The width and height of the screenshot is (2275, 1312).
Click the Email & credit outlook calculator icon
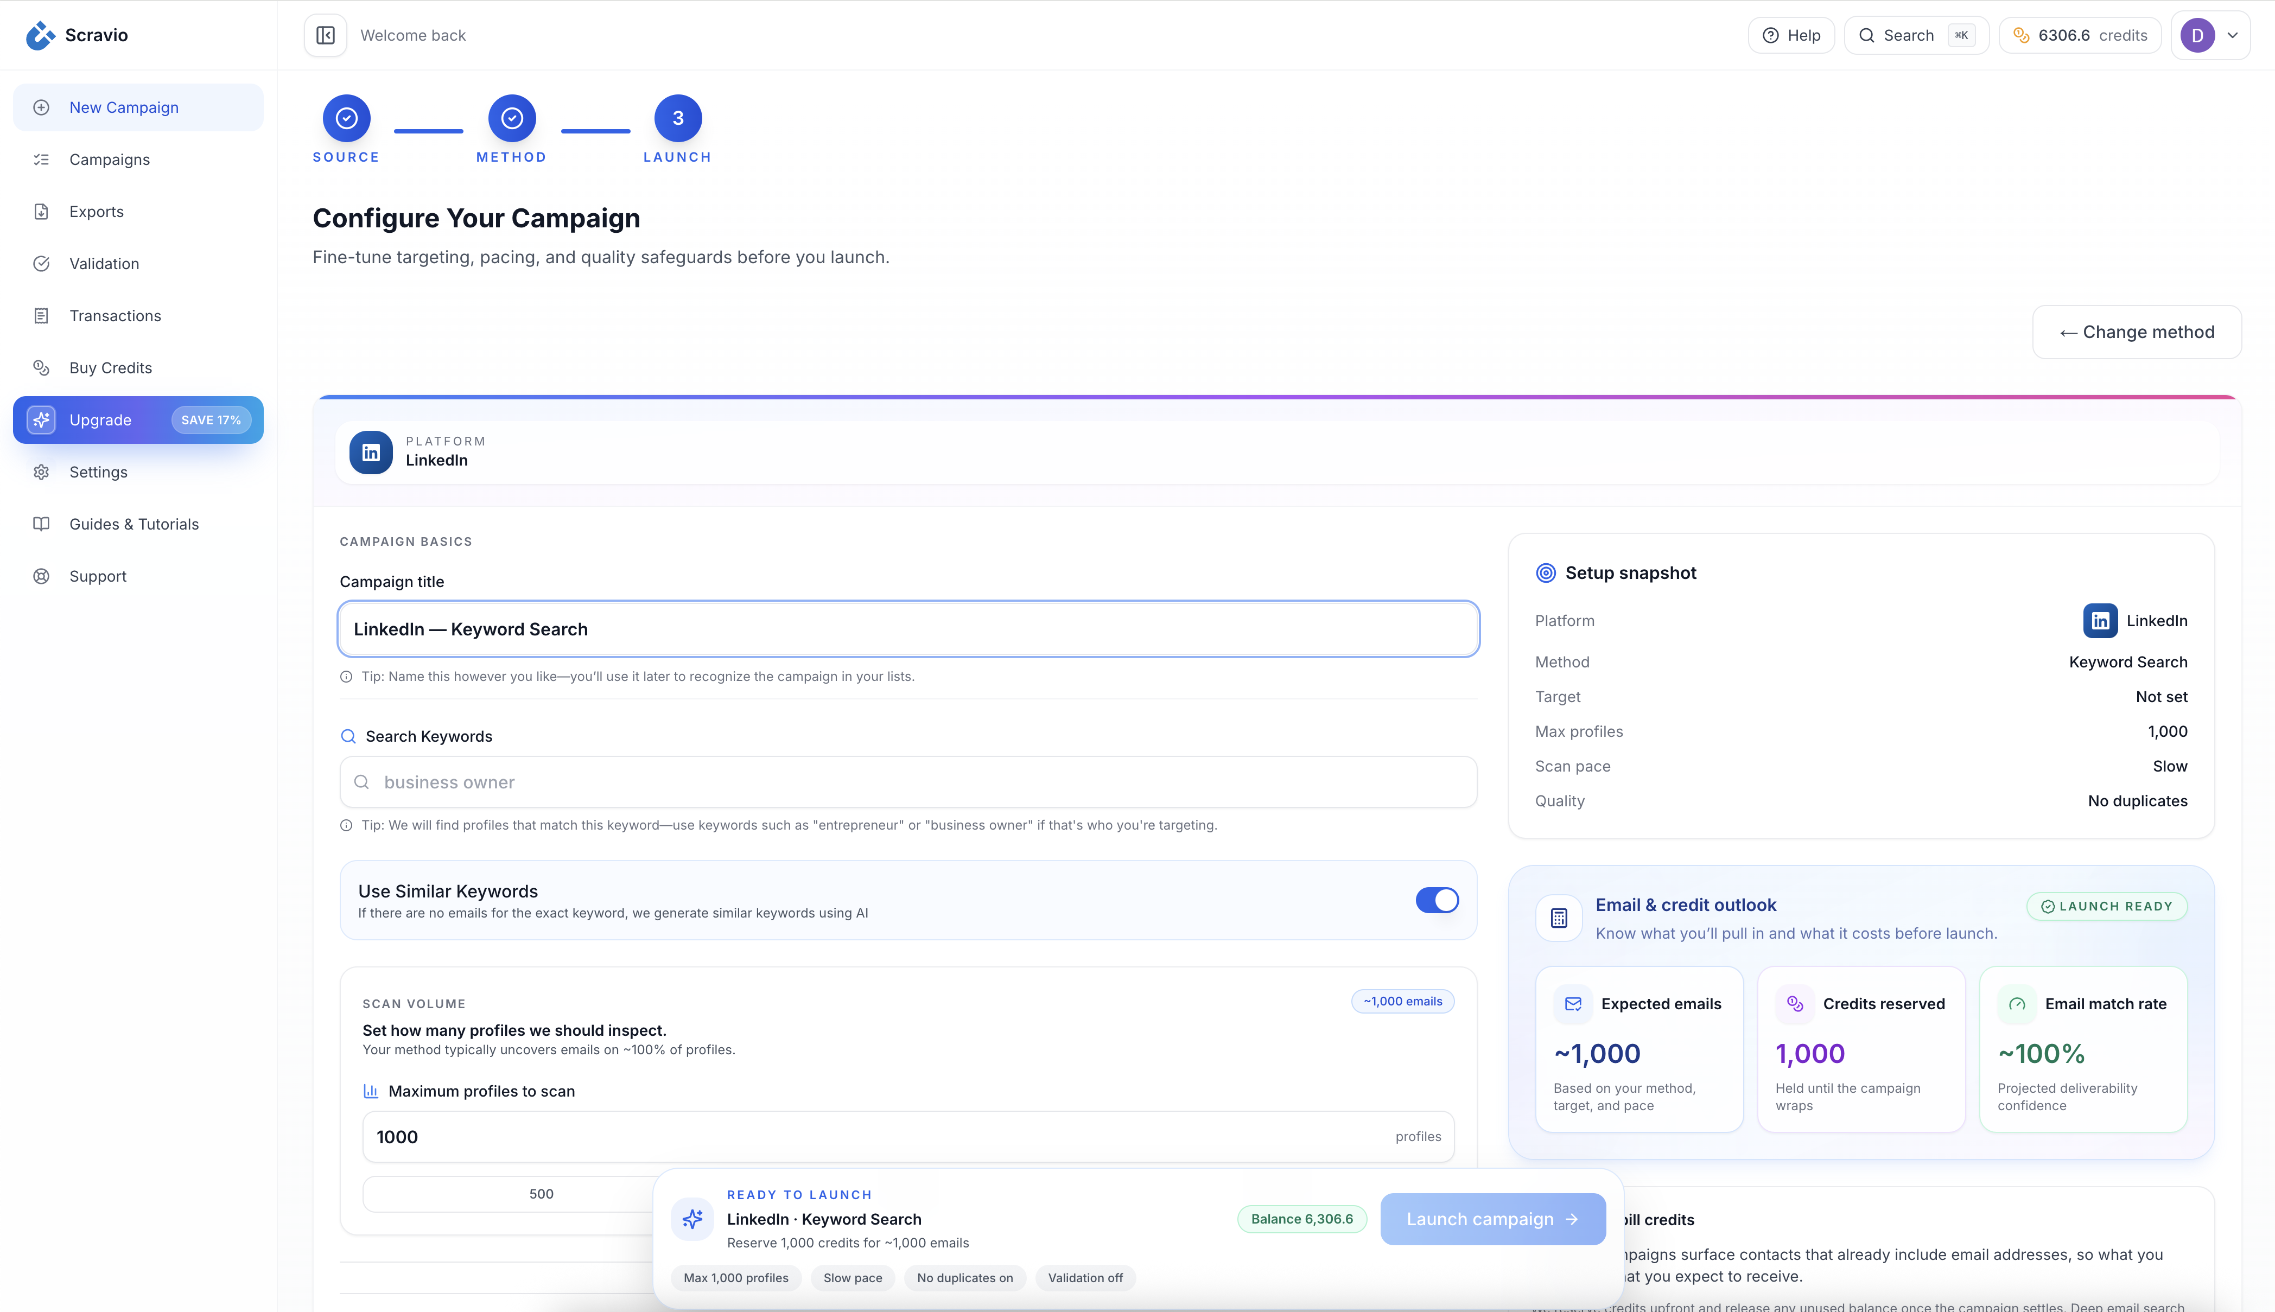click(x=1559, y=918)
